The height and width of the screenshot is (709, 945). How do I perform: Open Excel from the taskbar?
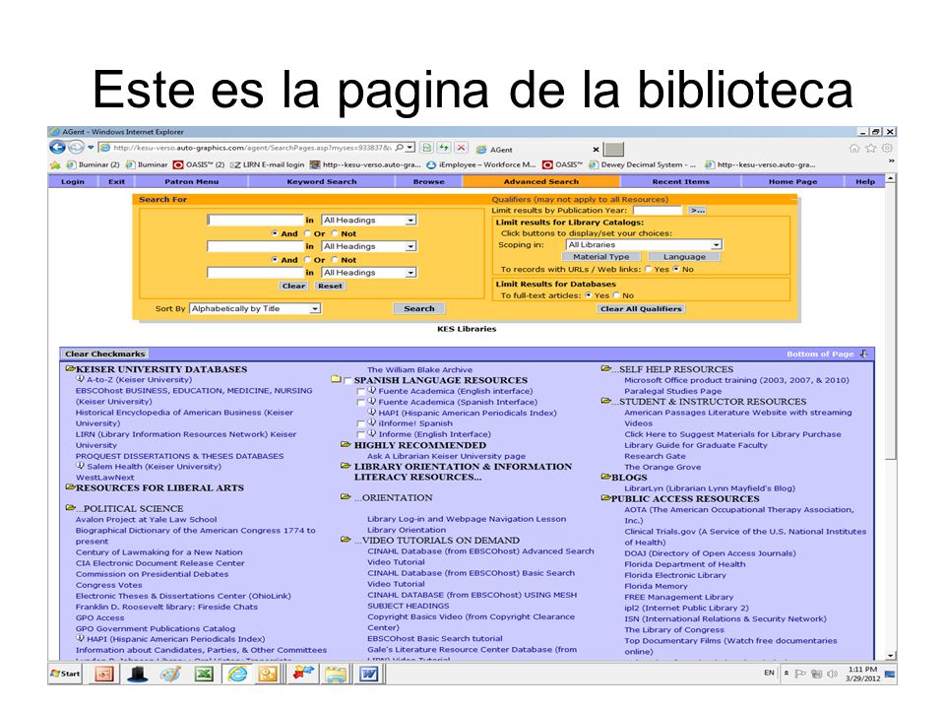tap(204, 674)
